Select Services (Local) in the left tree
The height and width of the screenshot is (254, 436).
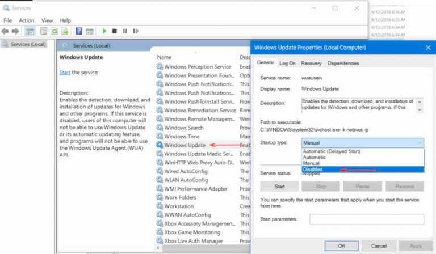click(28, 44)
